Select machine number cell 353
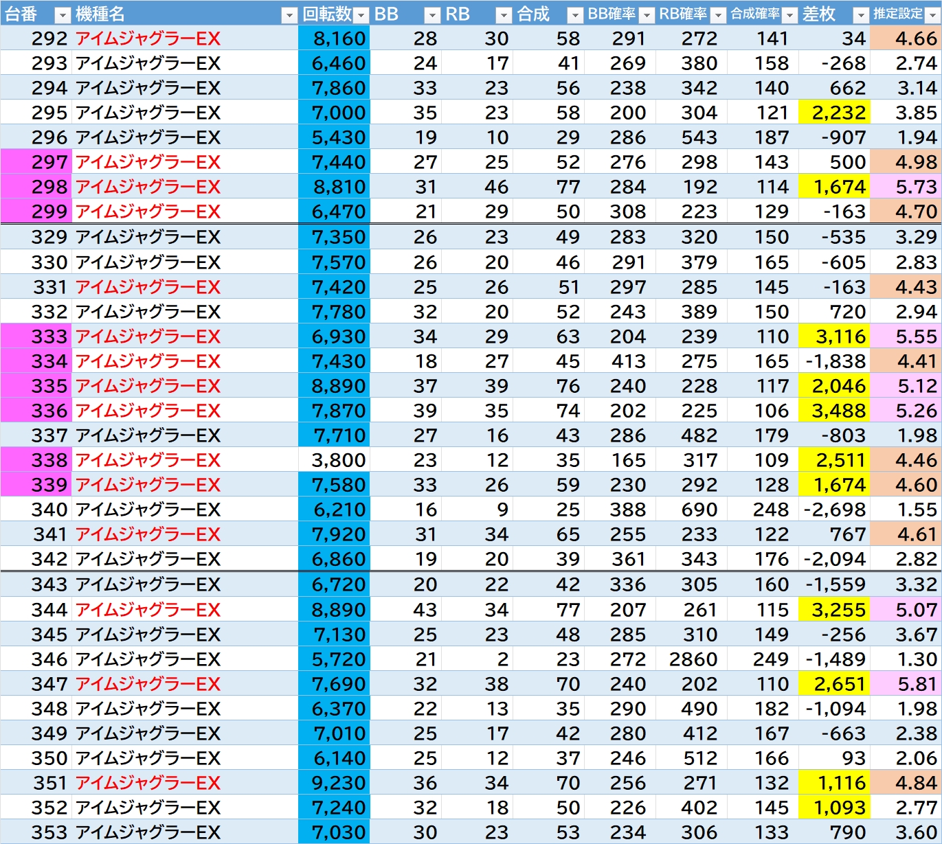This screenshot has width=942, height=844. pos(36,832)
